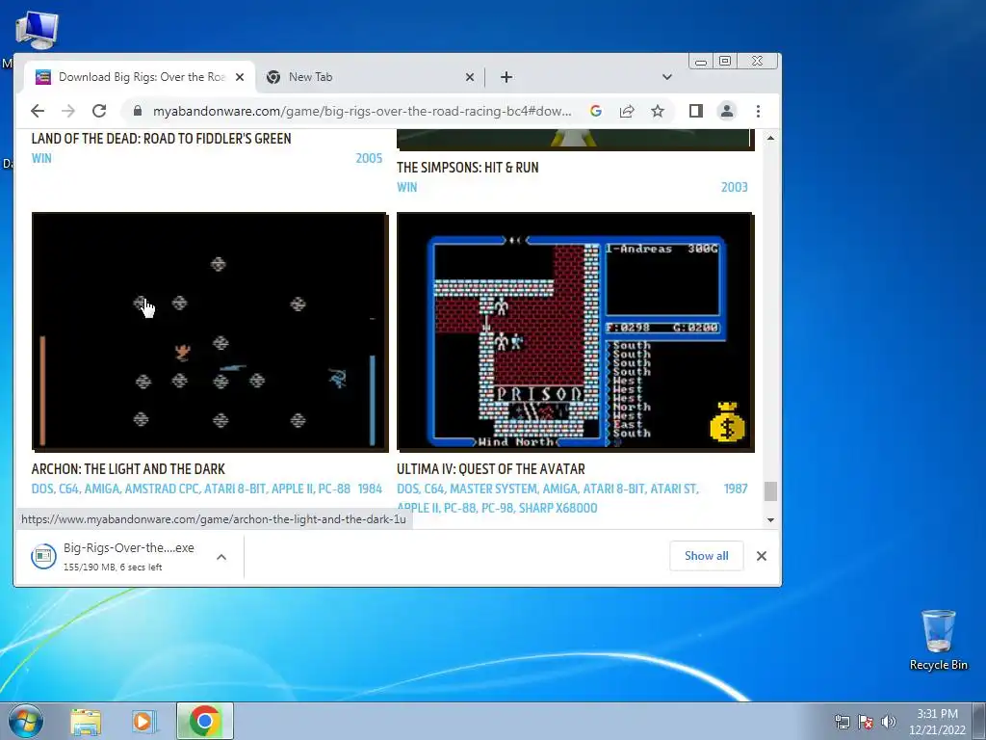The height and width of the screenshot is (740, 986).
Task: Go back to the previous page
Action: point(38,112)
